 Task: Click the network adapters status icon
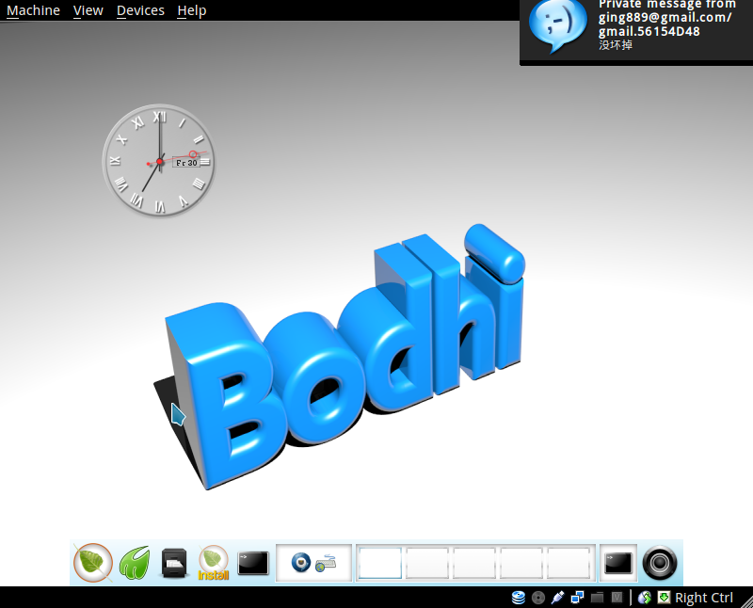(x=577, y=598)
